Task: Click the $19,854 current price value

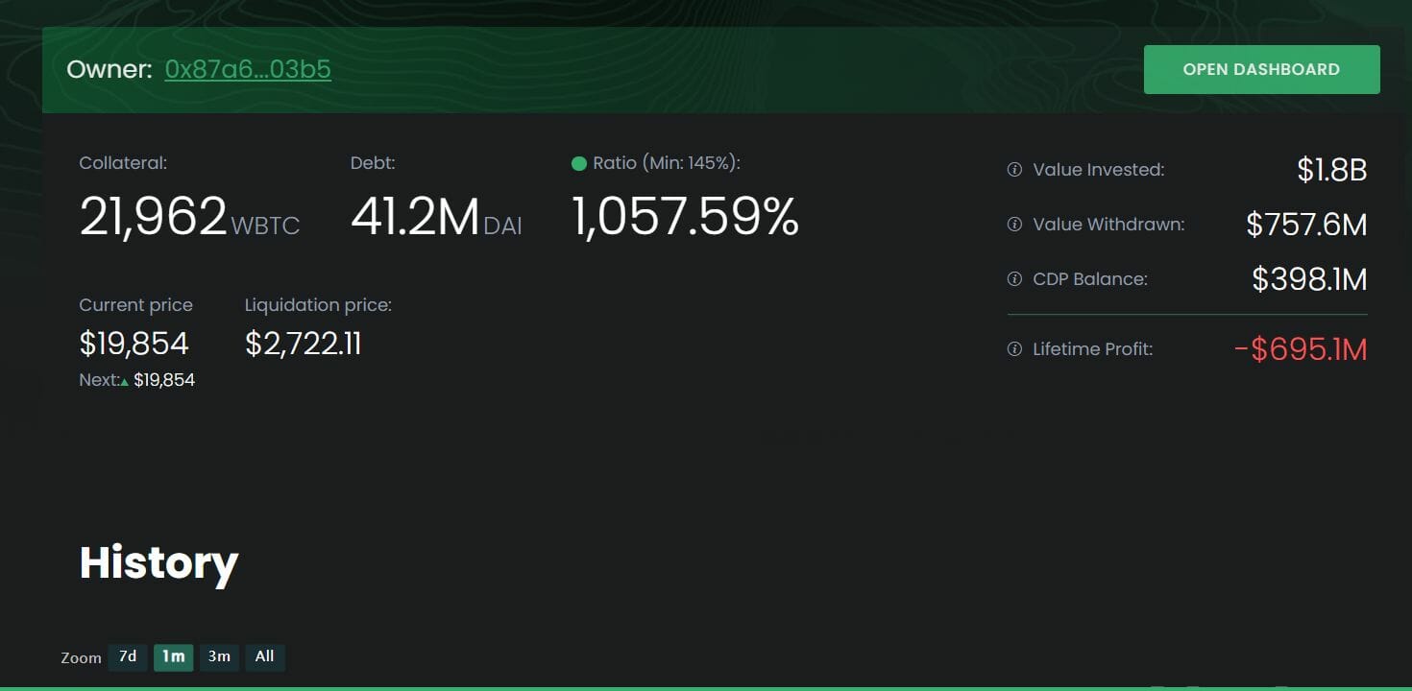Action: pos(134,344)
